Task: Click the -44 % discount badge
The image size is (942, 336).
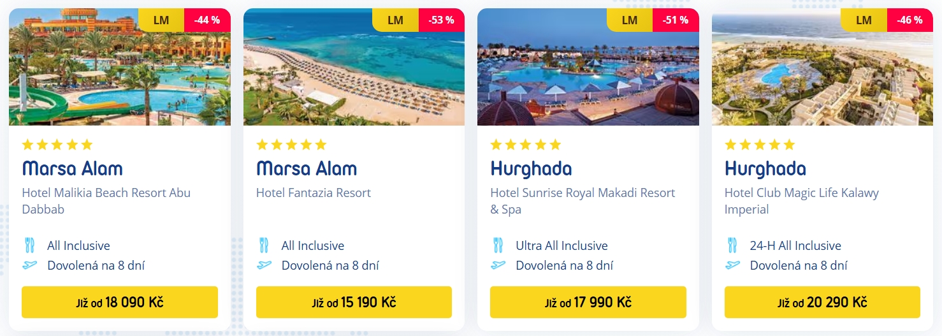Action: coord(207,20)
